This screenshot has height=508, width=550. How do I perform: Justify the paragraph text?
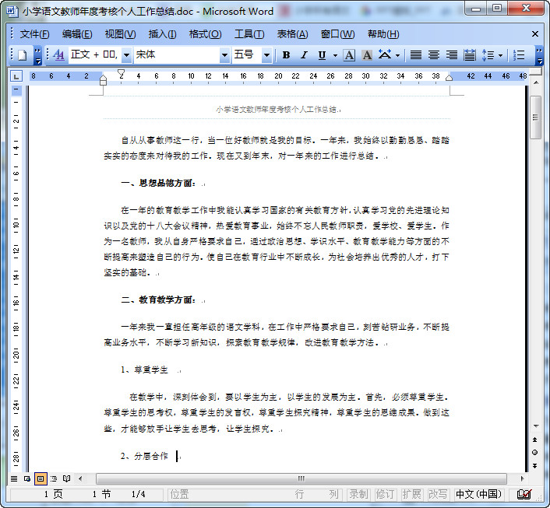(x=416, y=55)
